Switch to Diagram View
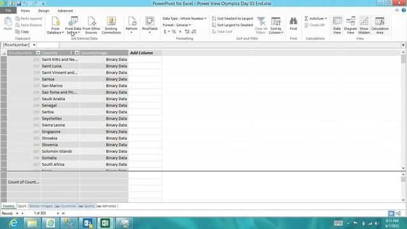 click(350, 25)
